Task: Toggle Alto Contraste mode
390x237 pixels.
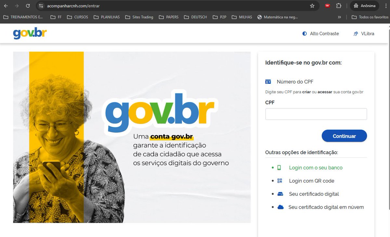Action: click(320, 33)
